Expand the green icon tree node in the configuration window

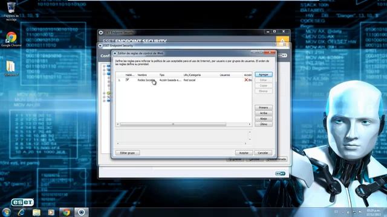tap(104, 93)
